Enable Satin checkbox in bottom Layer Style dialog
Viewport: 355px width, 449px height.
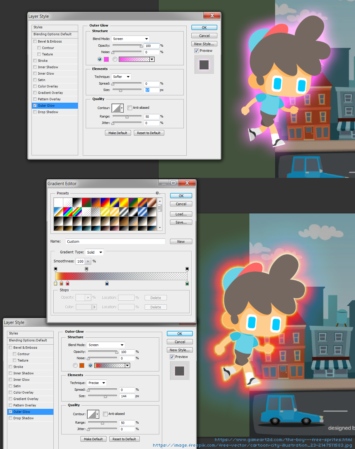pyautogui.click(x=11, y=386)
